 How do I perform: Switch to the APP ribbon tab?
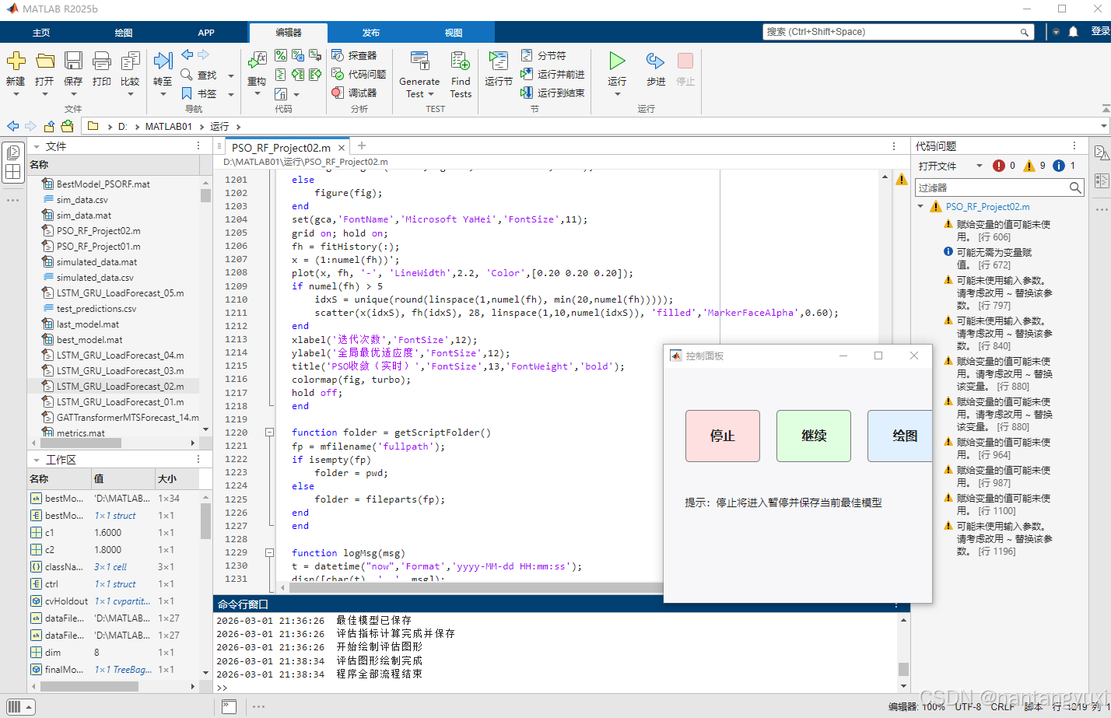(206, 33)
